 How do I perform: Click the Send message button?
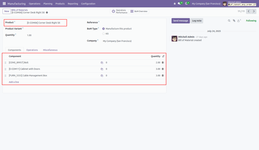point(180,20)
